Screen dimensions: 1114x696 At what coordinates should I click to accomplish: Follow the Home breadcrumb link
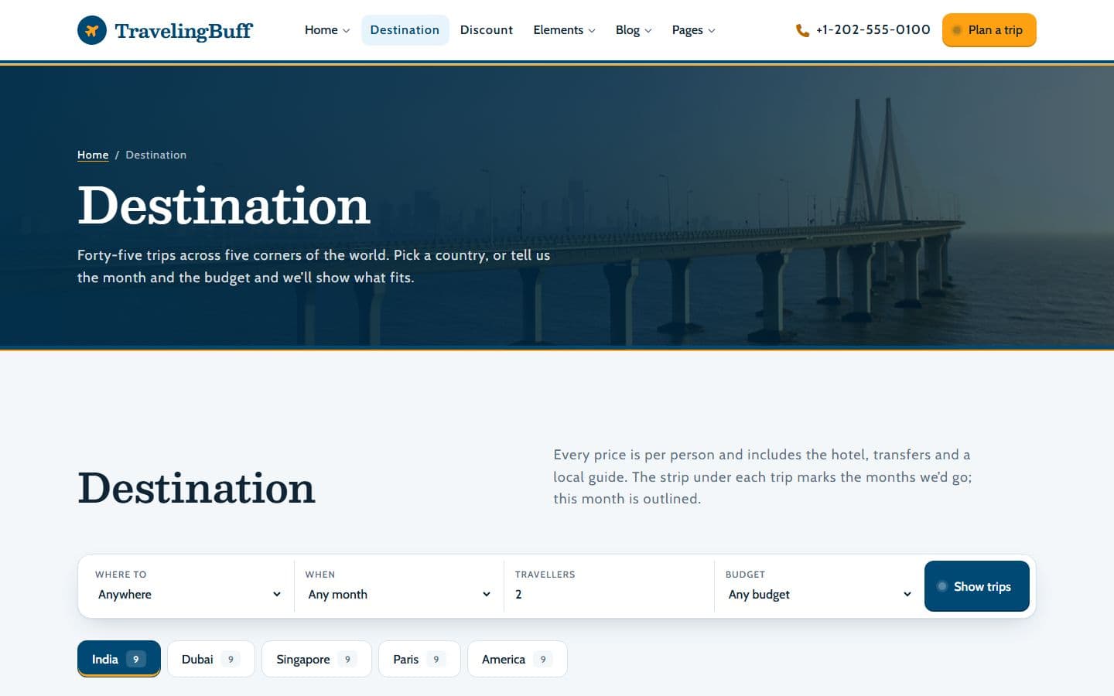point(93,155)
